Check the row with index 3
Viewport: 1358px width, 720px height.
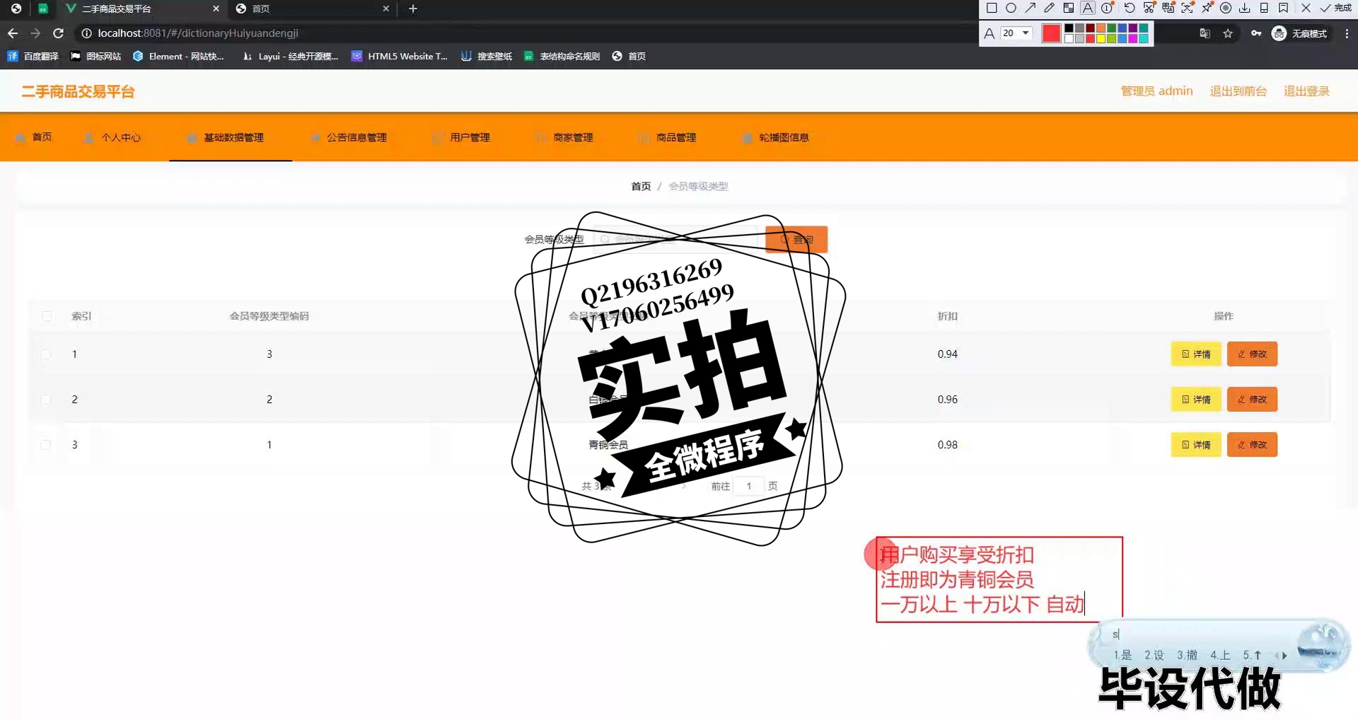45,445
